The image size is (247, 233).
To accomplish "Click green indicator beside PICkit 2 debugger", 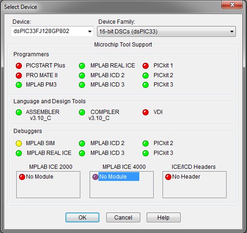I will point(146,143).
